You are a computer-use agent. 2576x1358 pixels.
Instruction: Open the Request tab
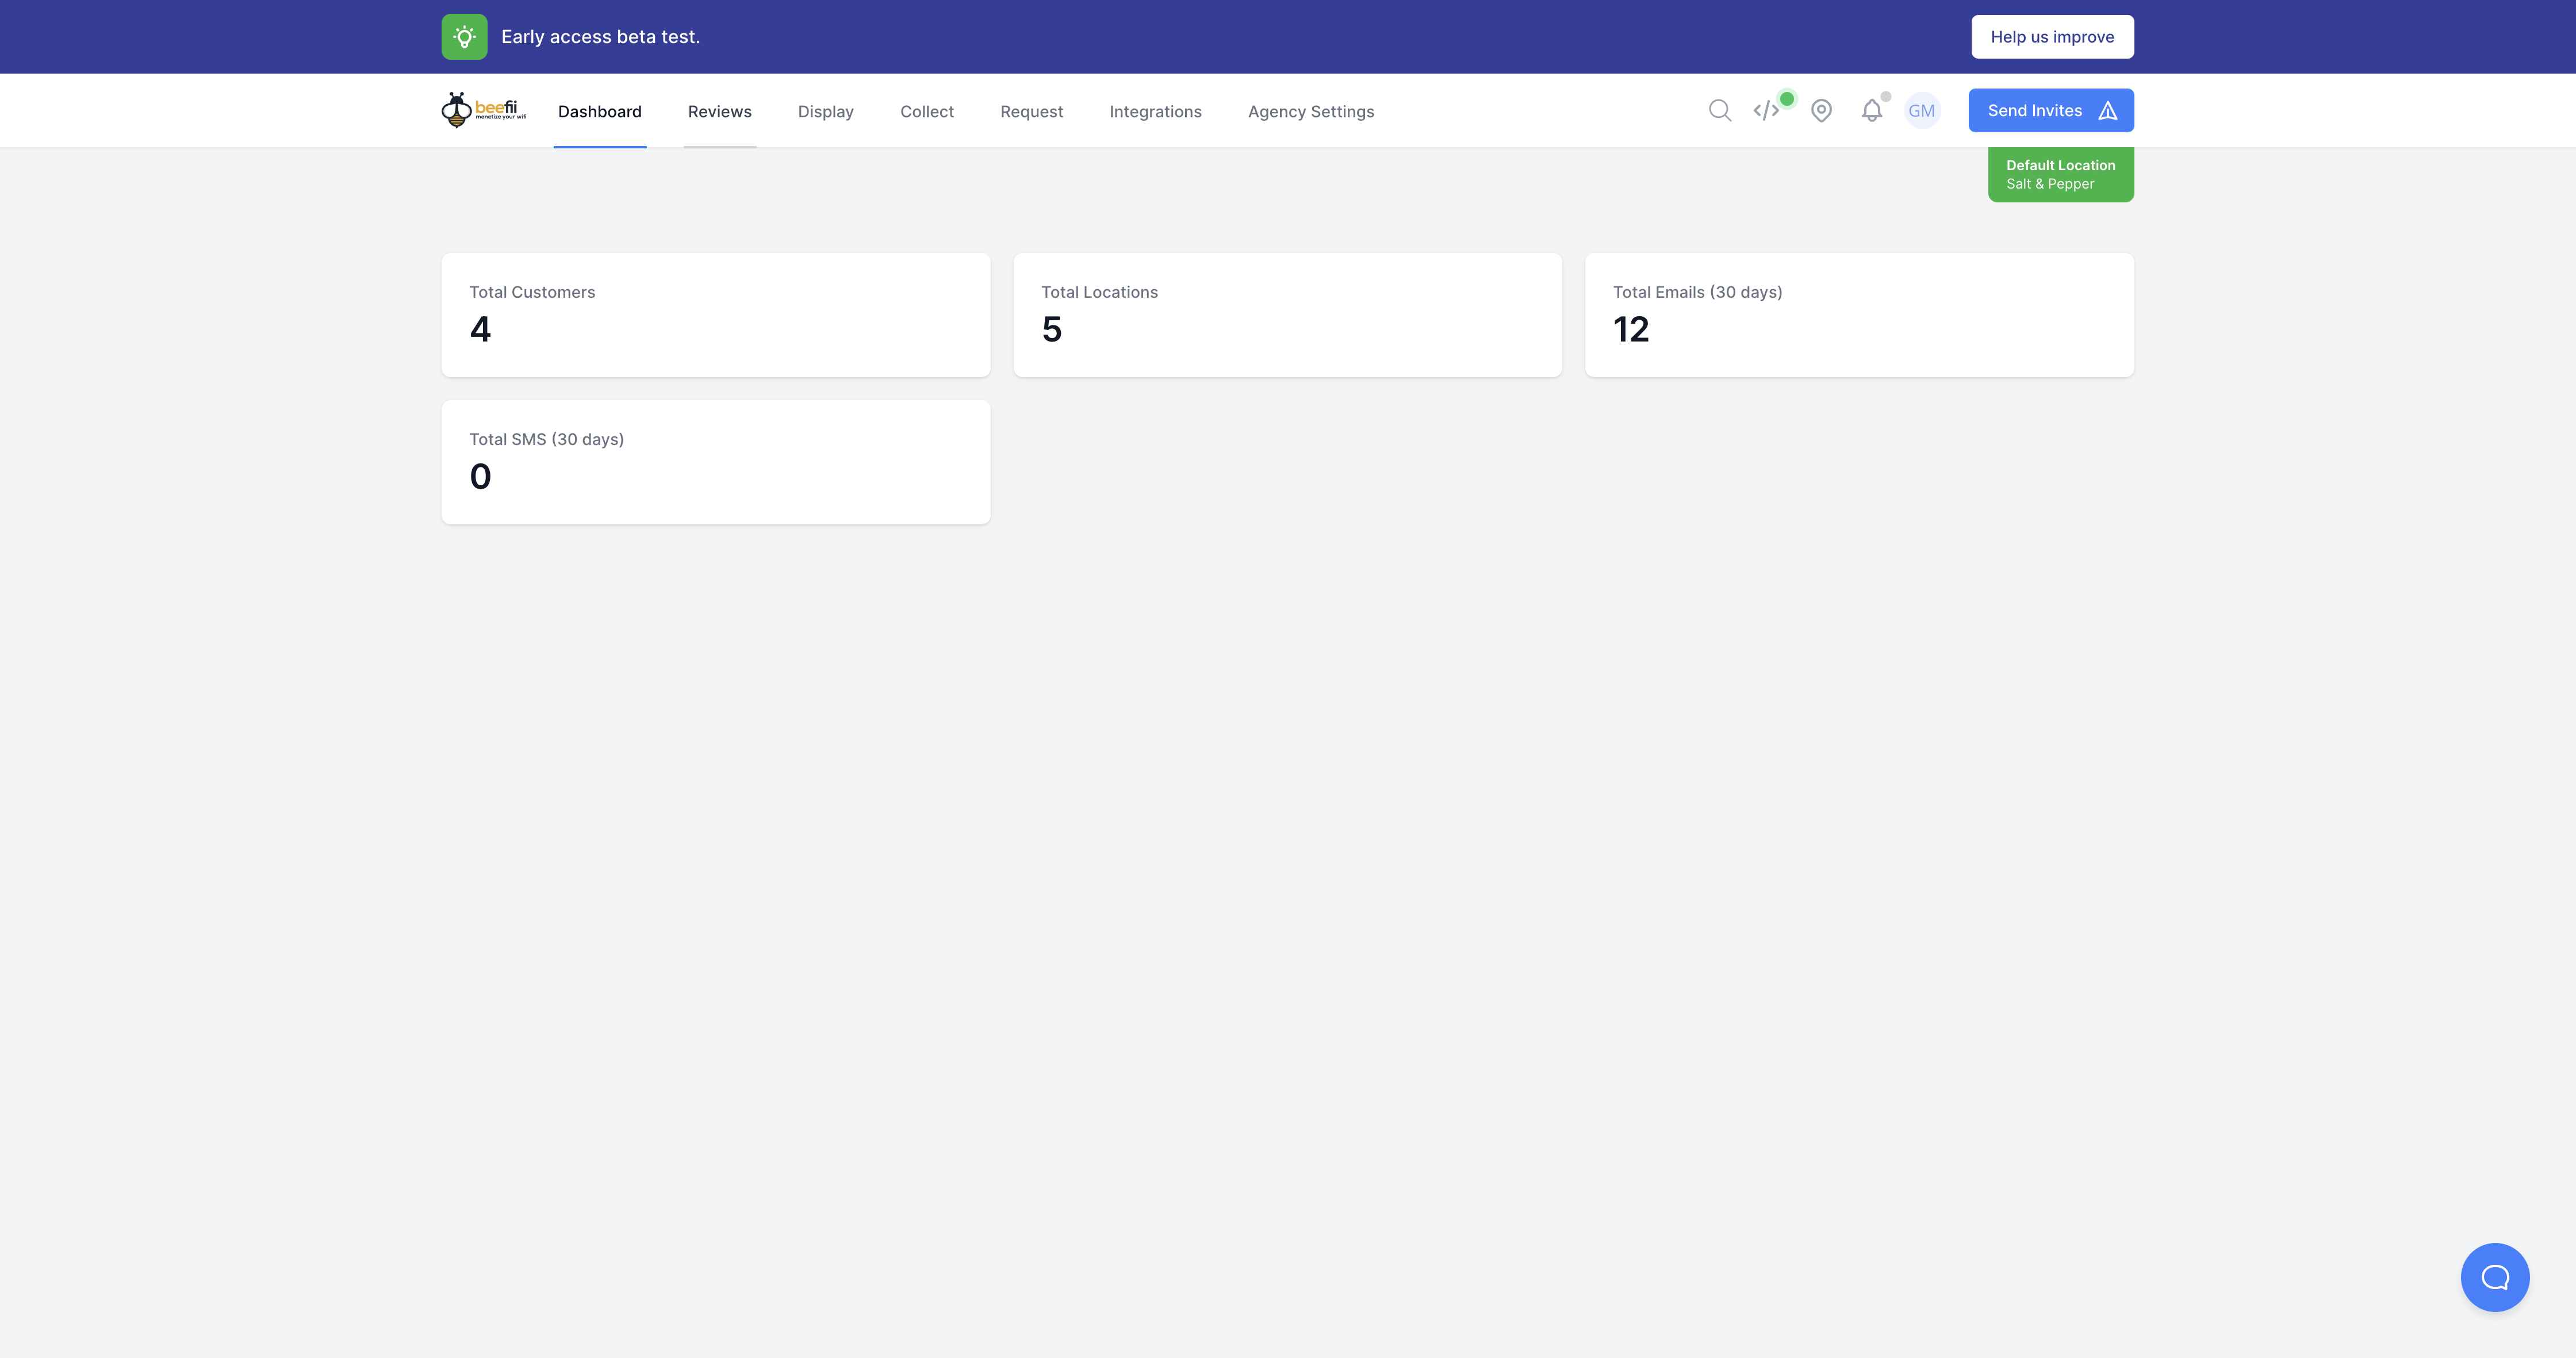1031,112
